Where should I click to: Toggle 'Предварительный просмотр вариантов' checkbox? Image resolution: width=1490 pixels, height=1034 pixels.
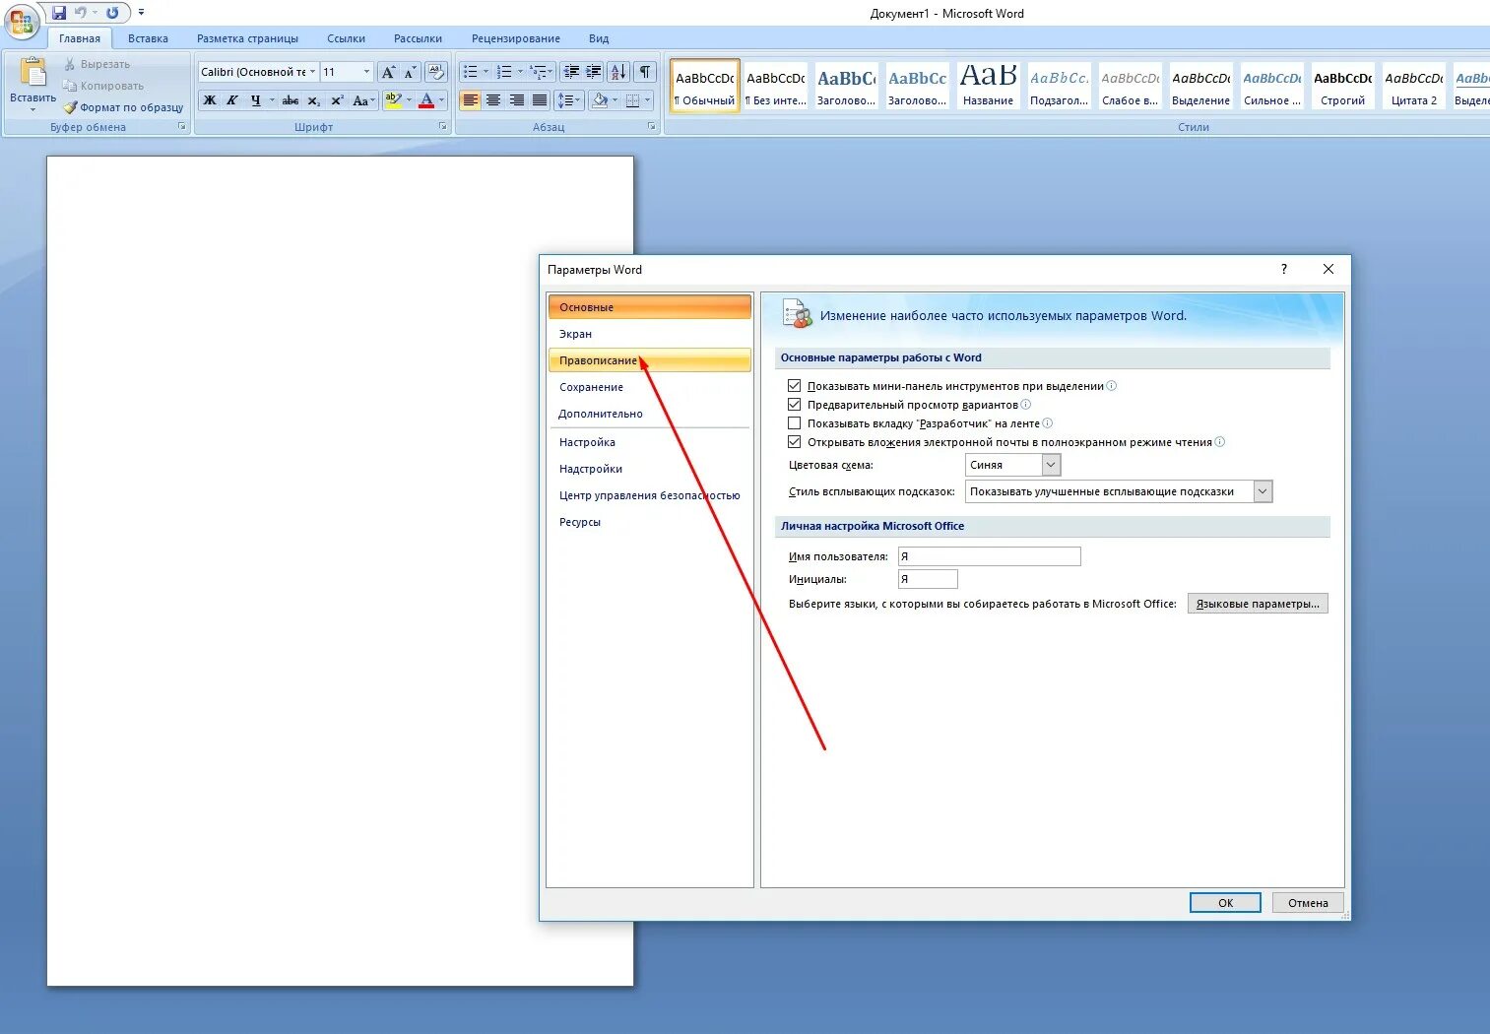pyautogui.click(x=795, y=405)
